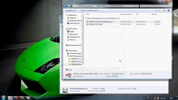Go back with the blue Back arrow
Viewport: 178px width, 100px height.
65,6
